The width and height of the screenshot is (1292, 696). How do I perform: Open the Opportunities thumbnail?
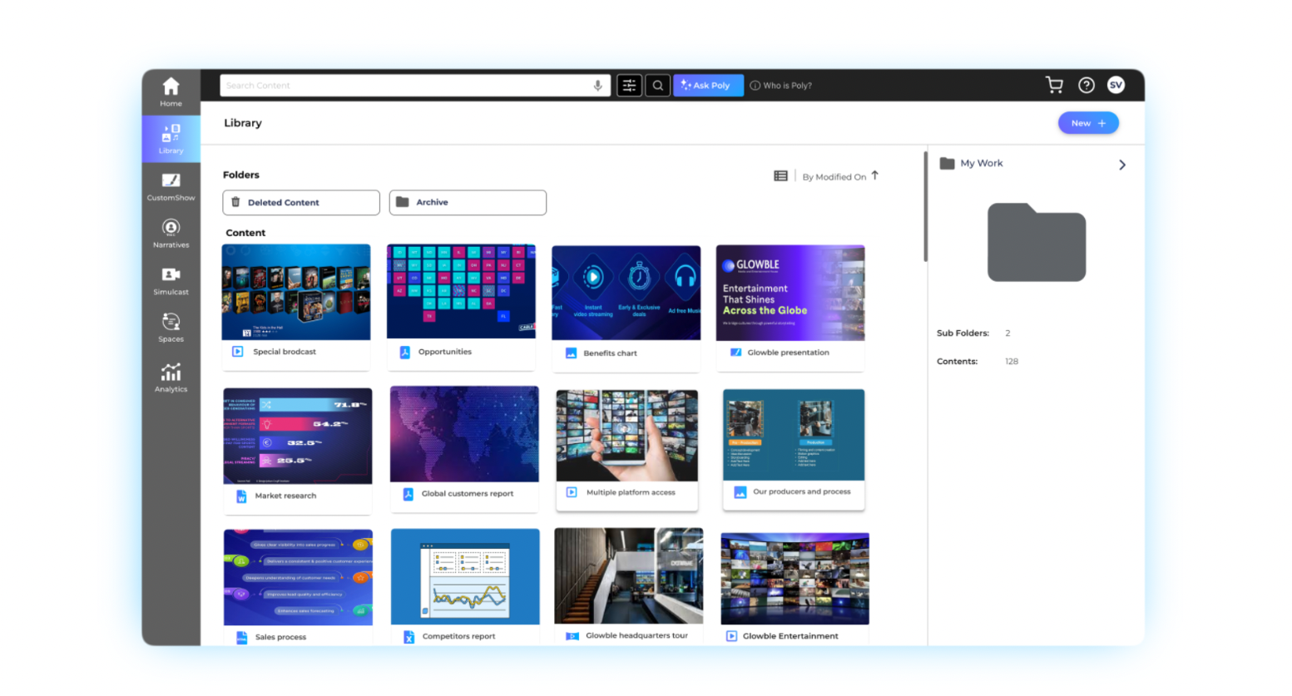[x=461, y=292]
